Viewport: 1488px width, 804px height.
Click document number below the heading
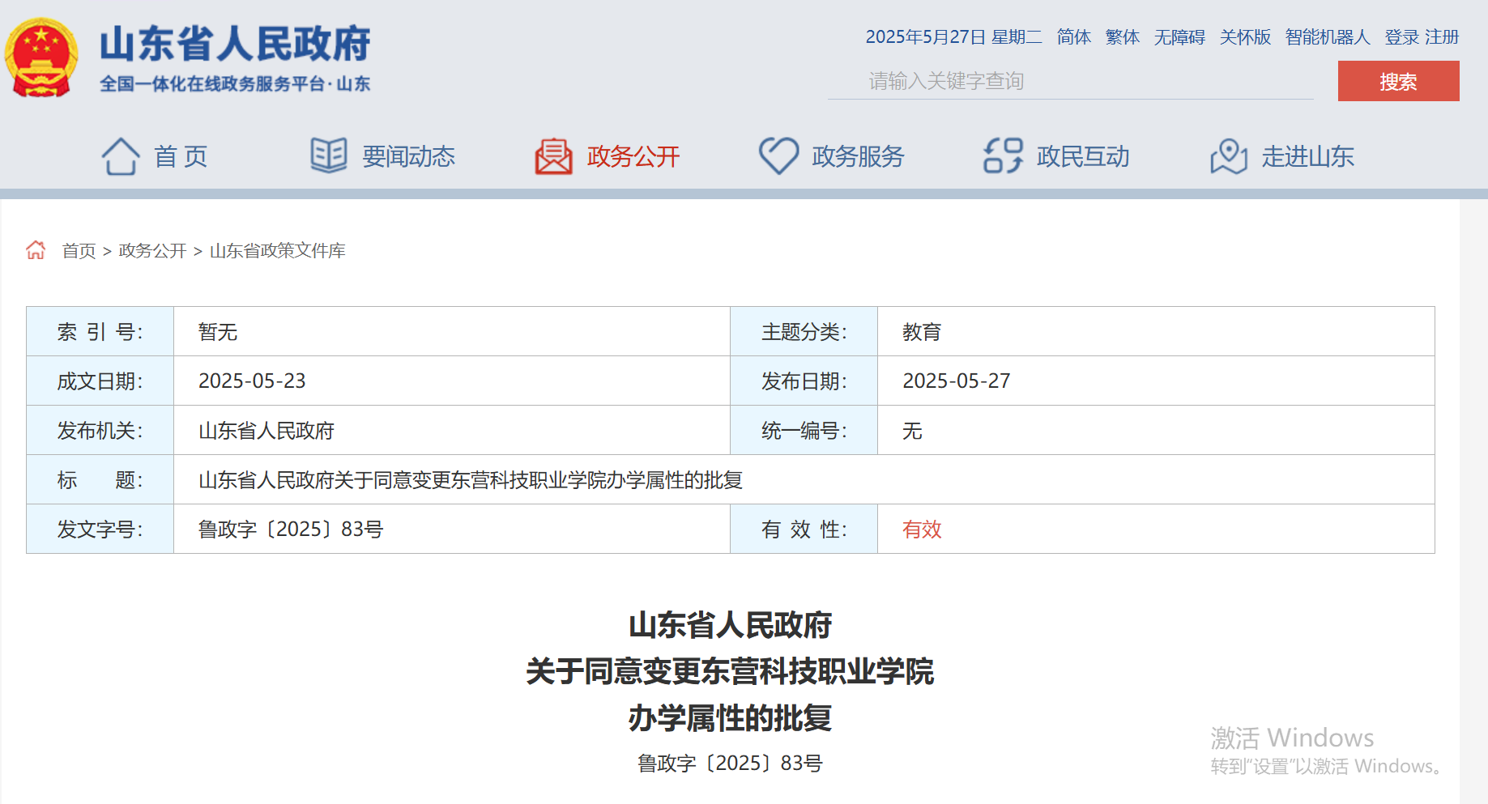pyautogui.click(x=730, y=764)
